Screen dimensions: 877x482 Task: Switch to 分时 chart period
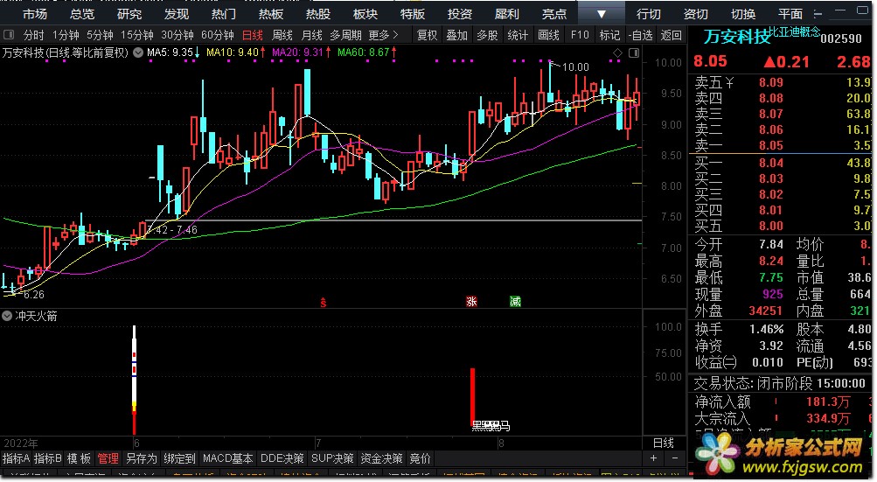point(33,35)
